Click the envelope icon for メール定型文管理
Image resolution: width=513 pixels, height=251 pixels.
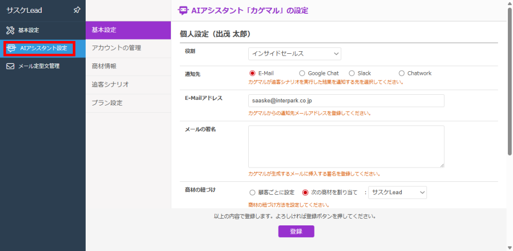pyautogui.click(x=10, y=66)
